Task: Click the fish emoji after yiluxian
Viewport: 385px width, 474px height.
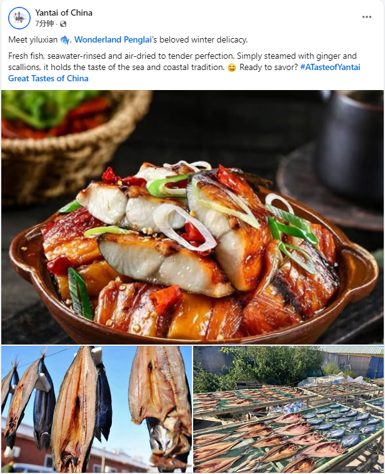Action: tap(65, 39)
